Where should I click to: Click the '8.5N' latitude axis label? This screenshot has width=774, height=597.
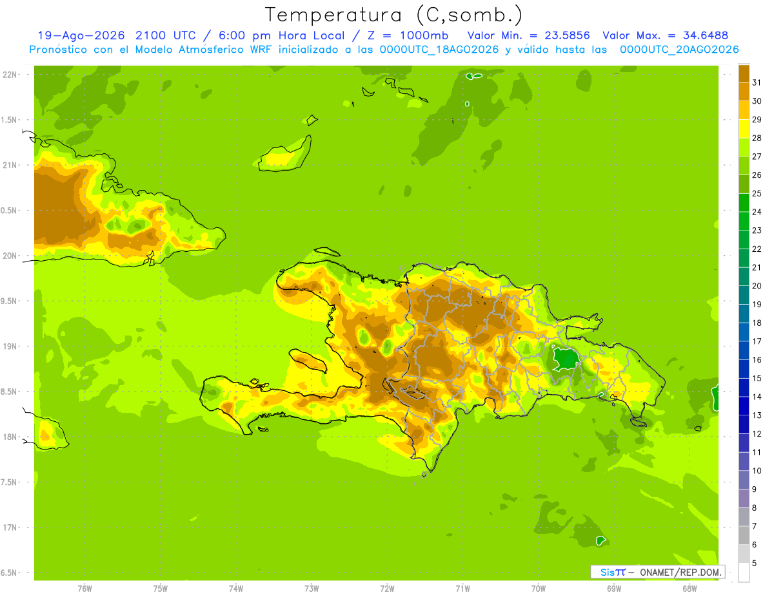tap(8, 392)
